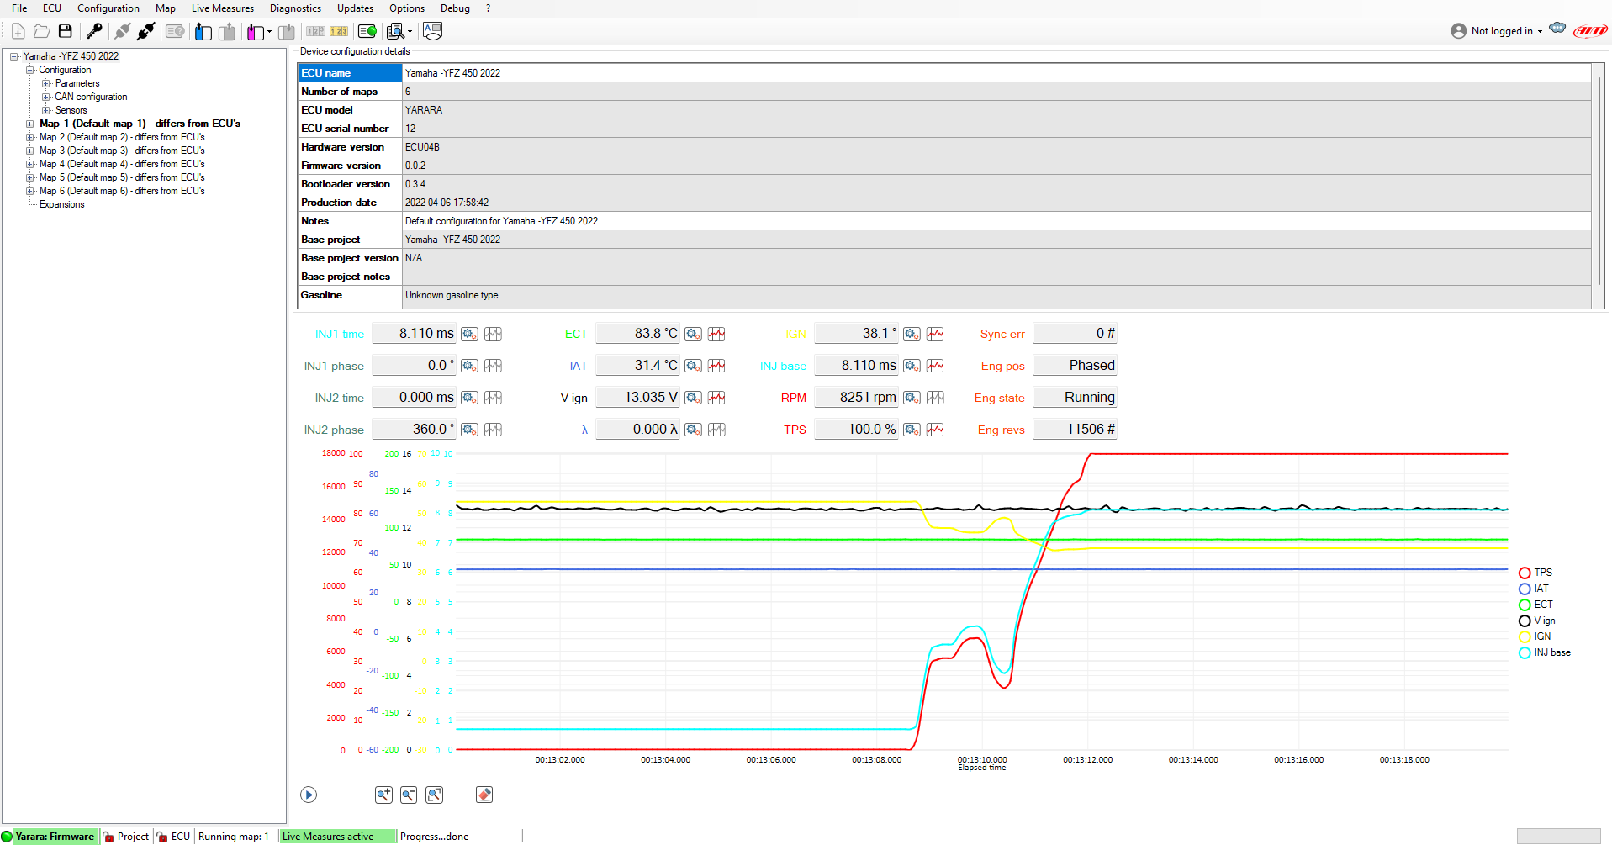
Task: Click the TPS red legend circle
Action: coord(1525,573)
